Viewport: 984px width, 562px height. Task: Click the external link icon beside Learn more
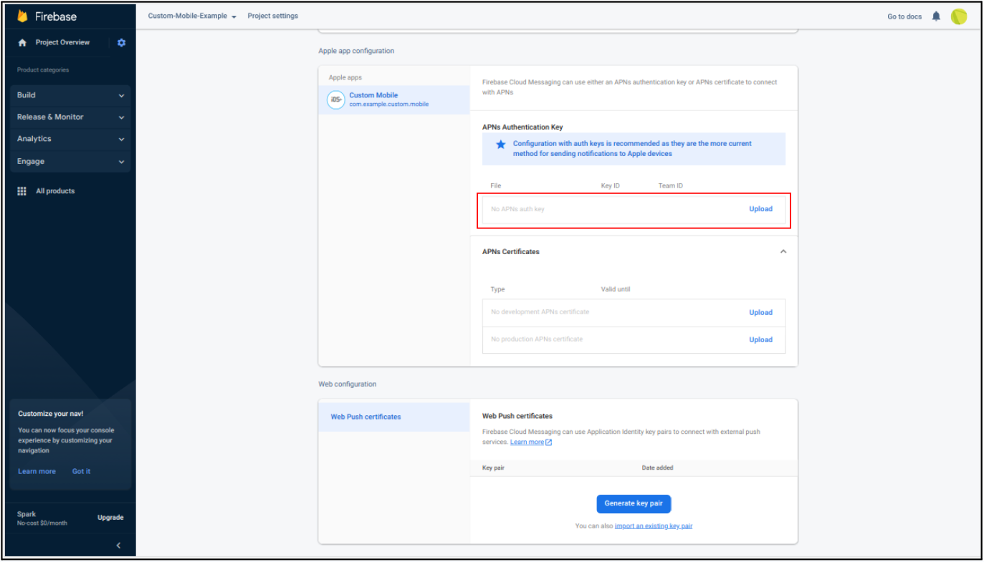tap(549, 442)
